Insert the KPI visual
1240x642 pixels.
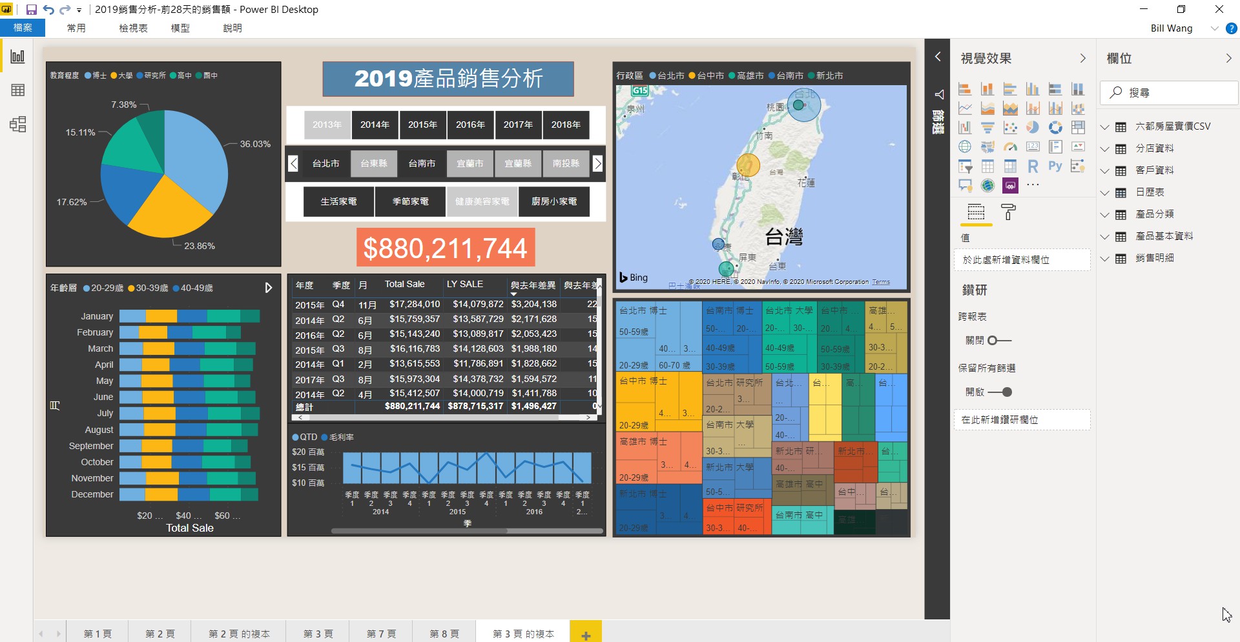tap(1078, 147)
